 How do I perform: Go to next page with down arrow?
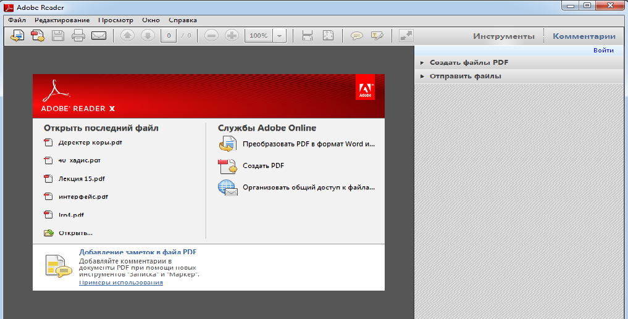(x=148, y=36)
